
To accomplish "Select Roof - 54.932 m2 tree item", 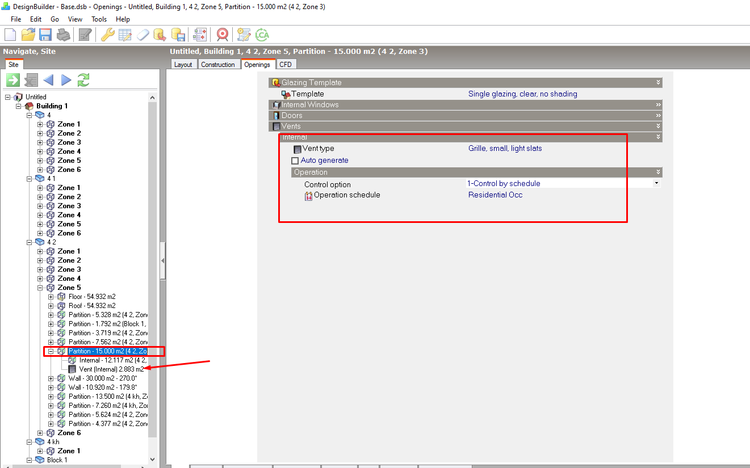I will pos(92,306).
